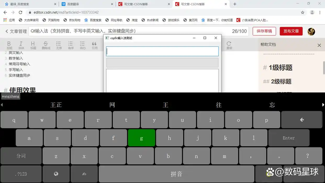Viewport: 325px width, 183px height.
Task: Click the first text input field
Action: 162,51
